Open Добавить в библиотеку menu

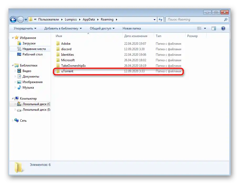(x=63, y=28)
